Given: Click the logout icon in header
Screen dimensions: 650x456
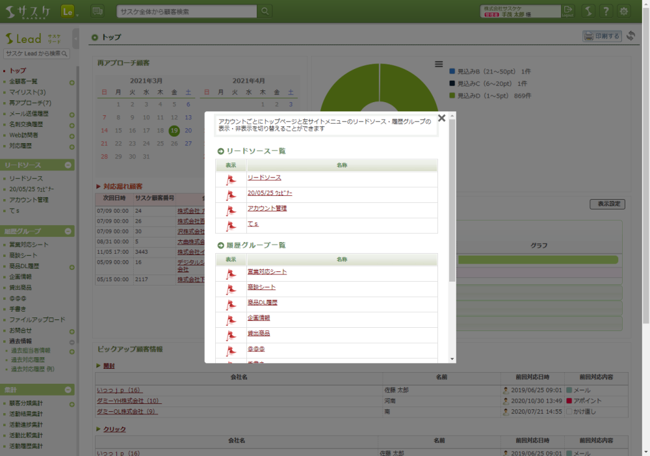Looking at the screenshot, I should (569, 11).
